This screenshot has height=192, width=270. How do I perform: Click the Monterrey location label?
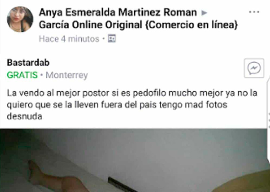coord(67,75)
